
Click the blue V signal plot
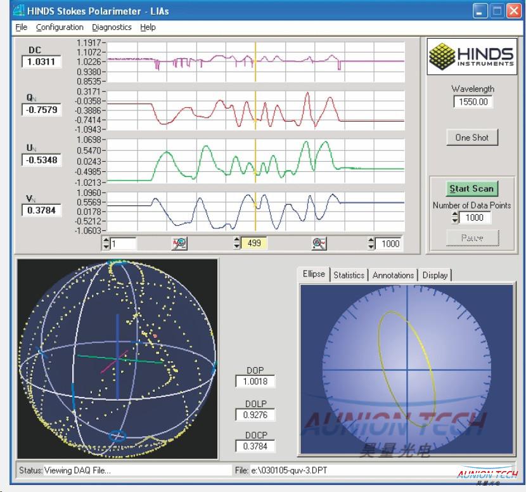[255, 211]
